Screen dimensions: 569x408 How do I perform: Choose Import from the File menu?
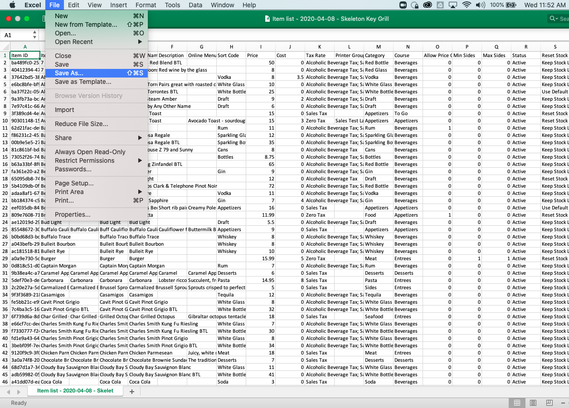tap(97, 110)
